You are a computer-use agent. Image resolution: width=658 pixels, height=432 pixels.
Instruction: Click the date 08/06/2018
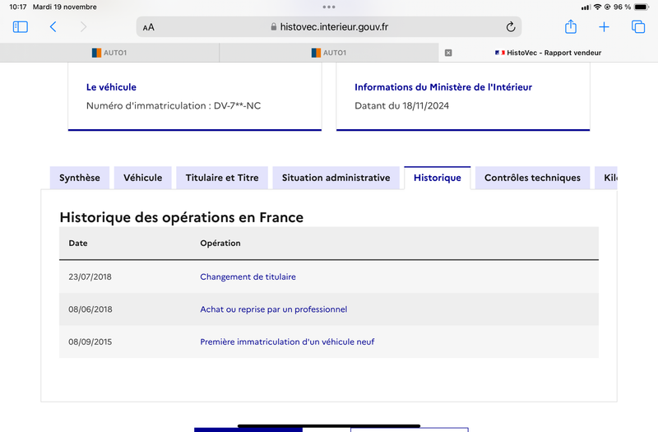click(x=90, y=309)
